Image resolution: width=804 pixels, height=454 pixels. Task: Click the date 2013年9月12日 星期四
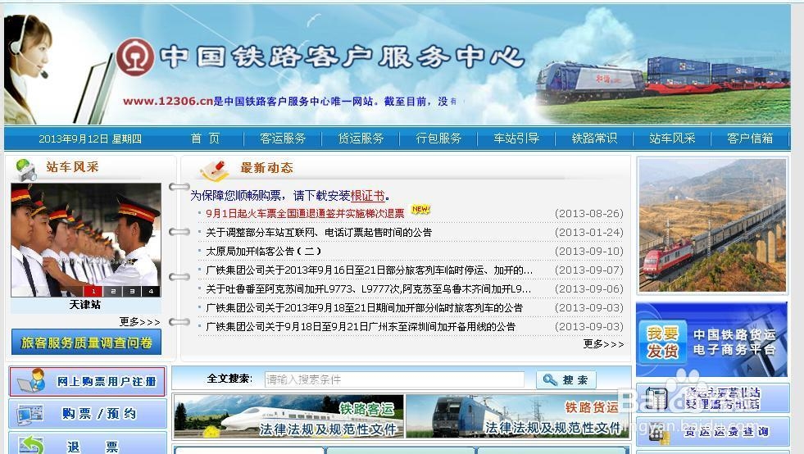[90, 139]
